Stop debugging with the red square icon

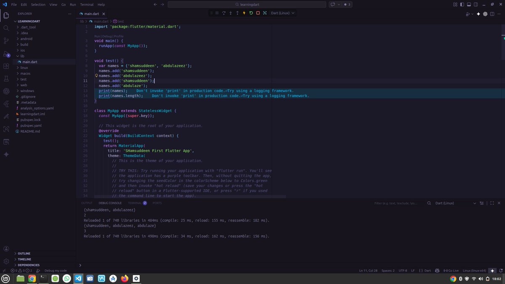pos(258,13)
